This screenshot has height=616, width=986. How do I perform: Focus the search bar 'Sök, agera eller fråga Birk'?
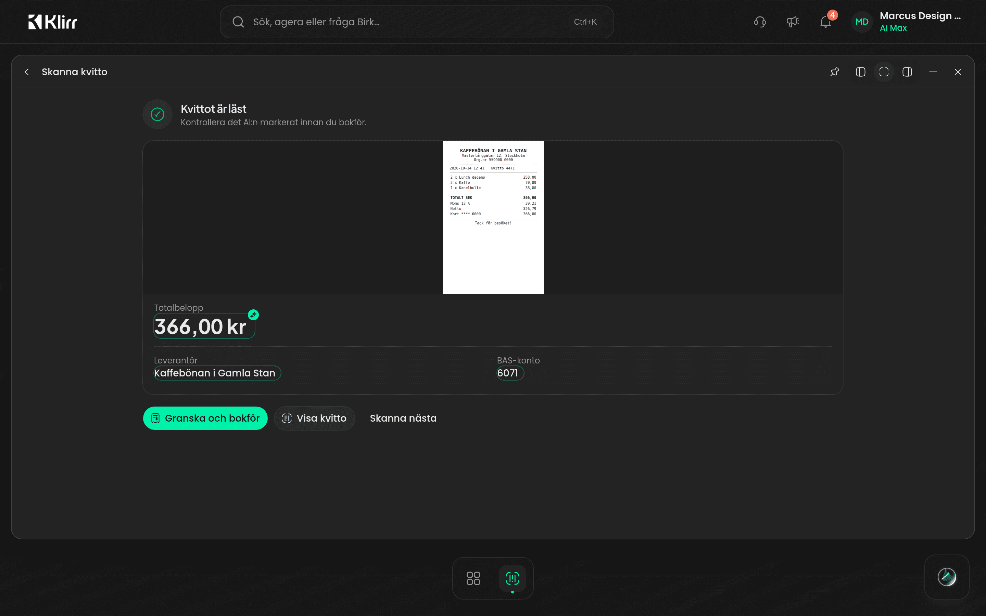416,22
